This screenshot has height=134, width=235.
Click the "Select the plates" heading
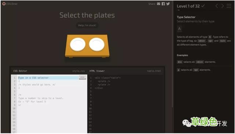point(87,15)
